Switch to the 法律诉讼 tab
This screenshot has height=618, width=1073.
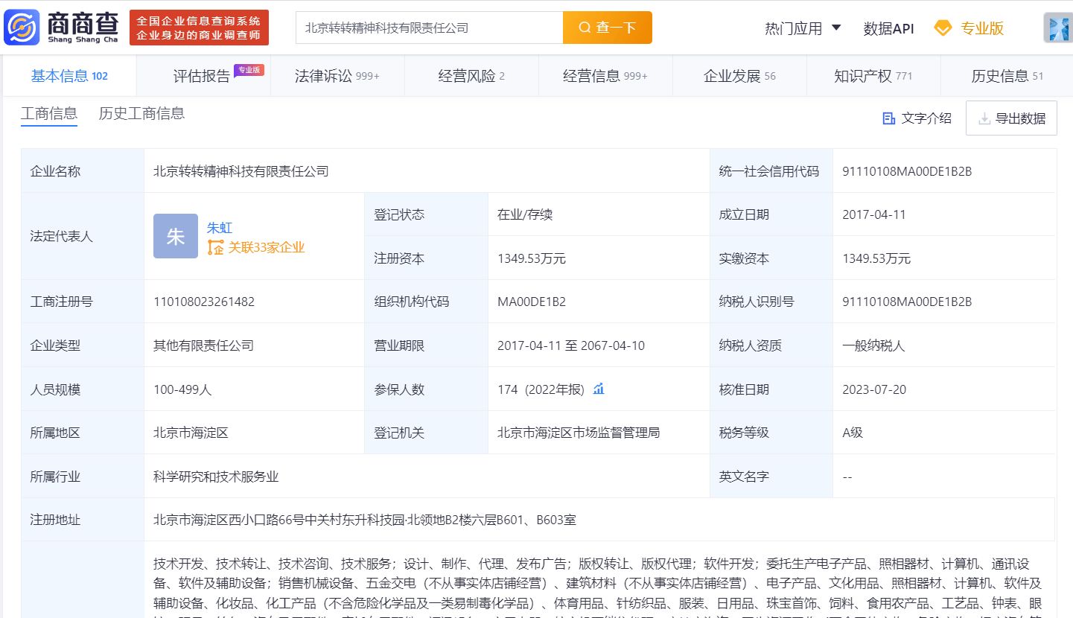337,76
